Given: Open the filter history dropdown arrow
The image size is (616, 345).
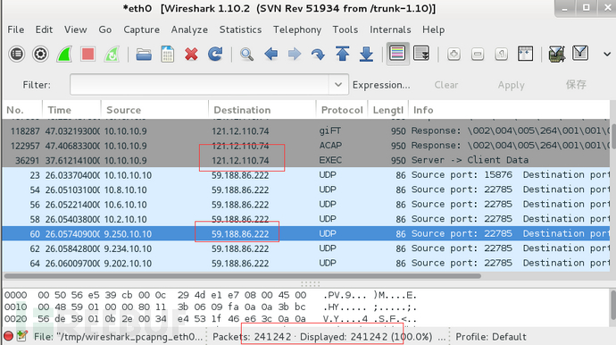Looking at the screenshot, I should (x=338, y=85).
